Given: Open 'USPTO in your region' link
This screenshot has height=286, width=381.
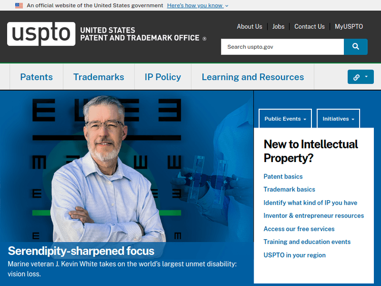Looking at the screenshot, I should [295, 255].
